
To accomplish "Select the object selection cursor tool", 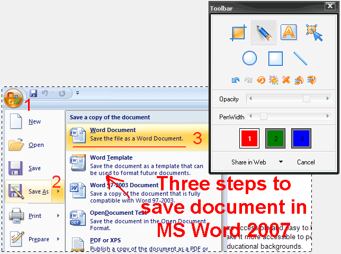I will (314, 33).
